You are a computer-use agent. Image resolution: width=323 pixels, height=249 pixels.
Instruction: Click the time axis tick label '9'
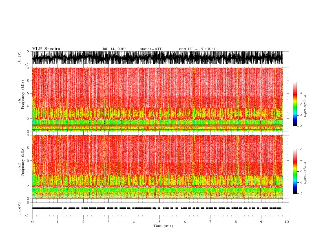point(261,222)
